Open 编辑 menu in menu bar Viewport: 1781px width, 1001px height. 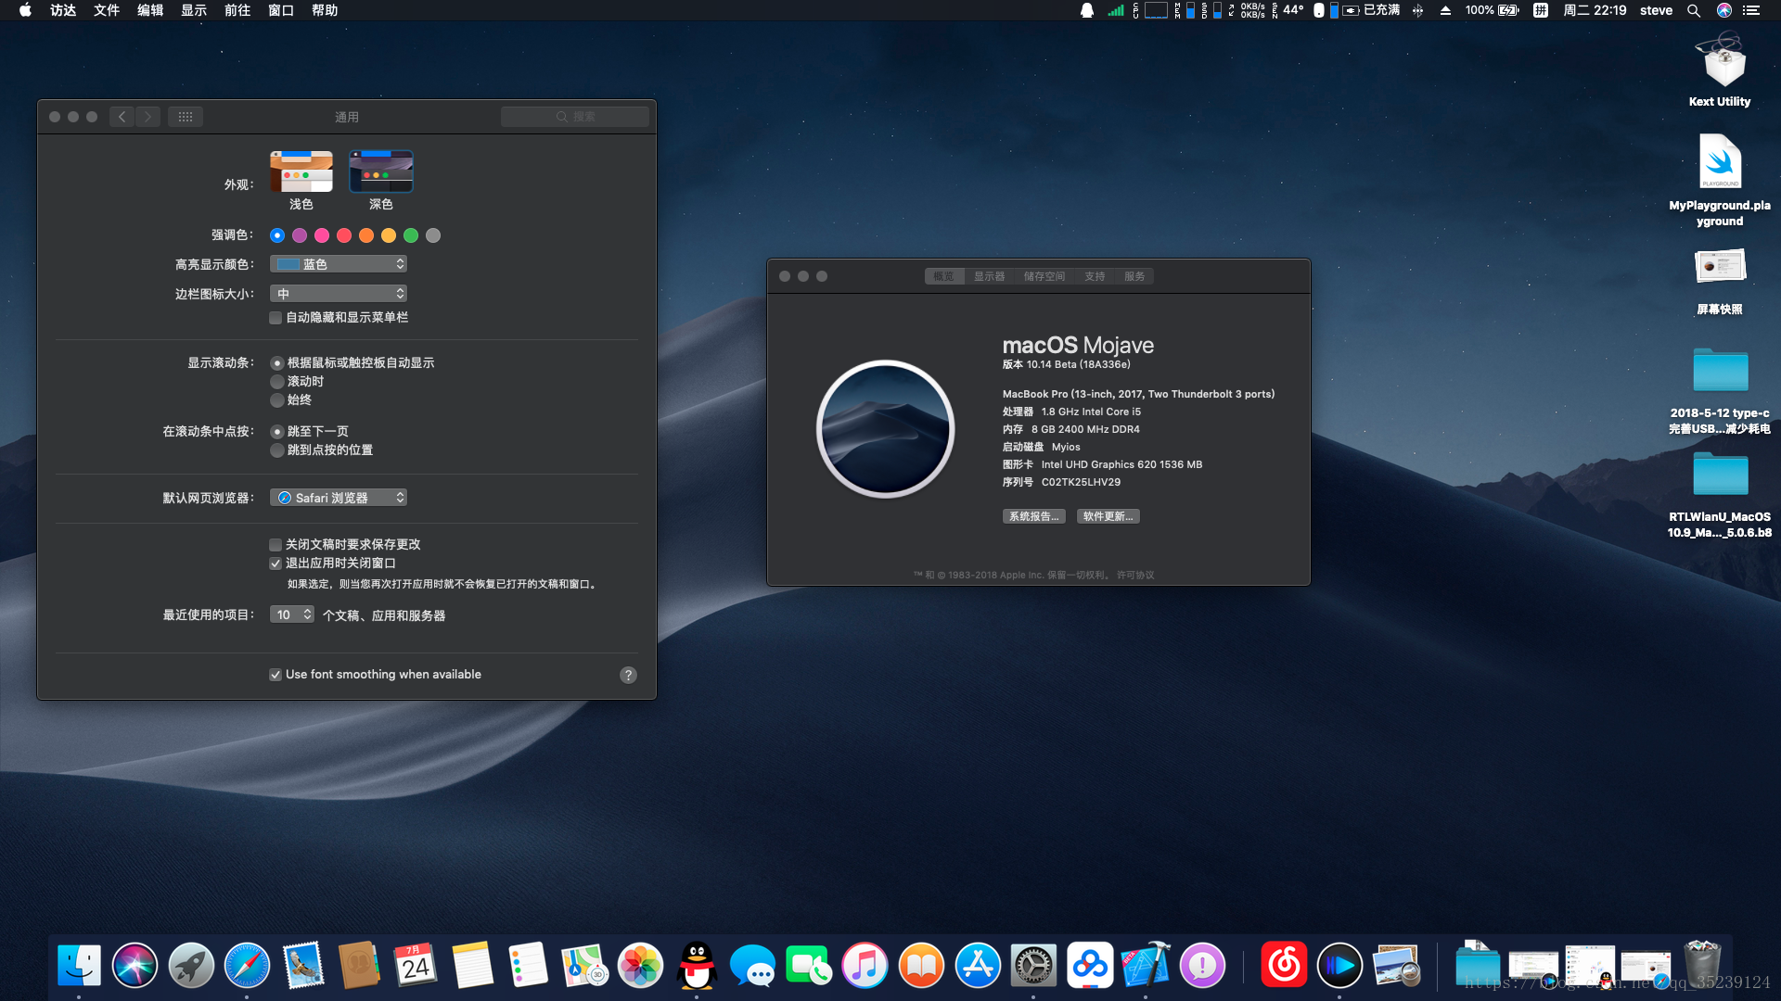coord(150,10)
